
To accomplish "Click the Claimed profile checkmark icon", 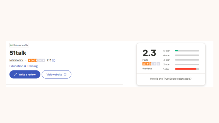I will tap(12, 45).
